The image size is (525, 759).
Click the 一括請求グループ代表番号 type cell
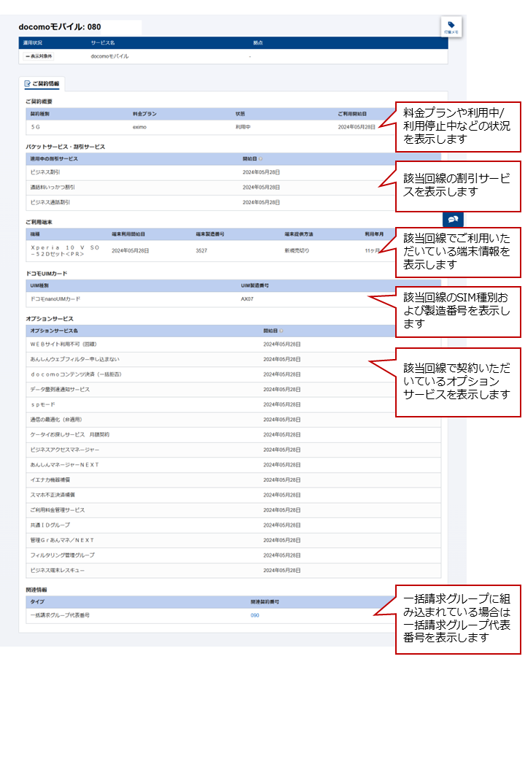[60, 615]
